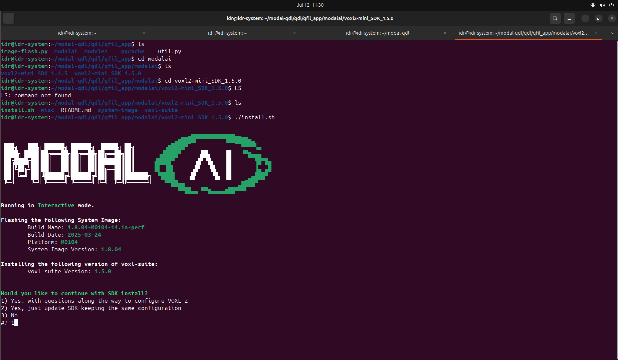The width and height of the screenshot is (618, 360).
Task: Click the voxl-suite directory name
Action: point(161,110)
